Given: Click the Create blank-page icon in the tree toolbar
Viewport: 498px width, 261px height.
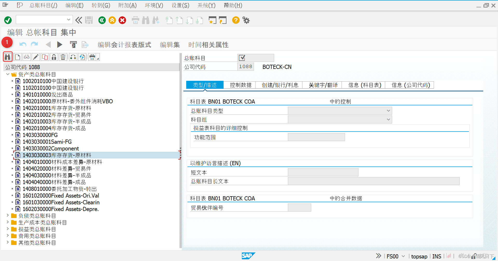Looking at the screenshot, I should click(x=17, y=57).
